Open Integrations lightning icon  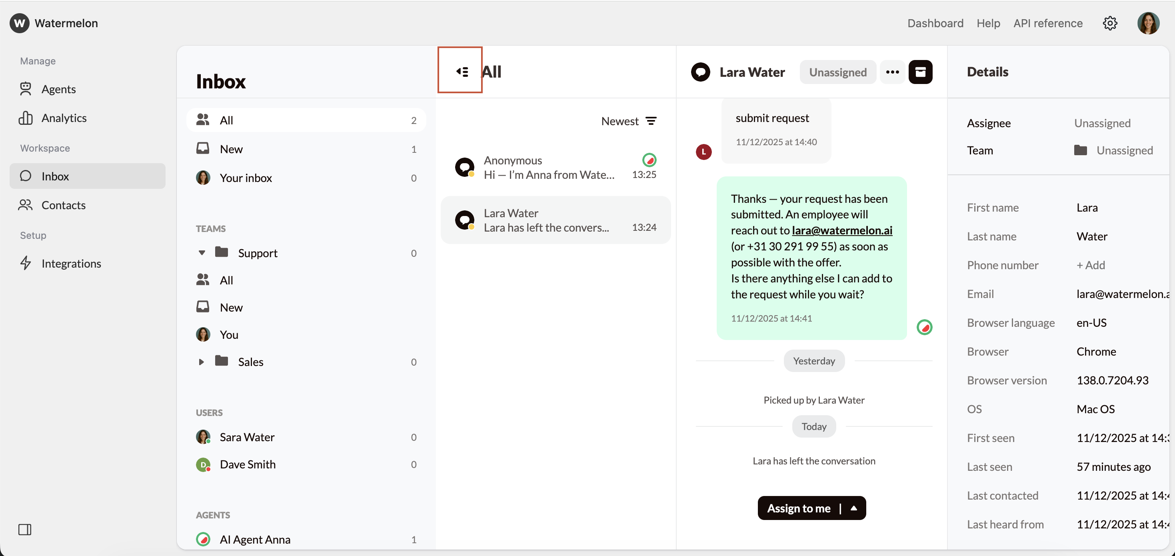point(26,263)
